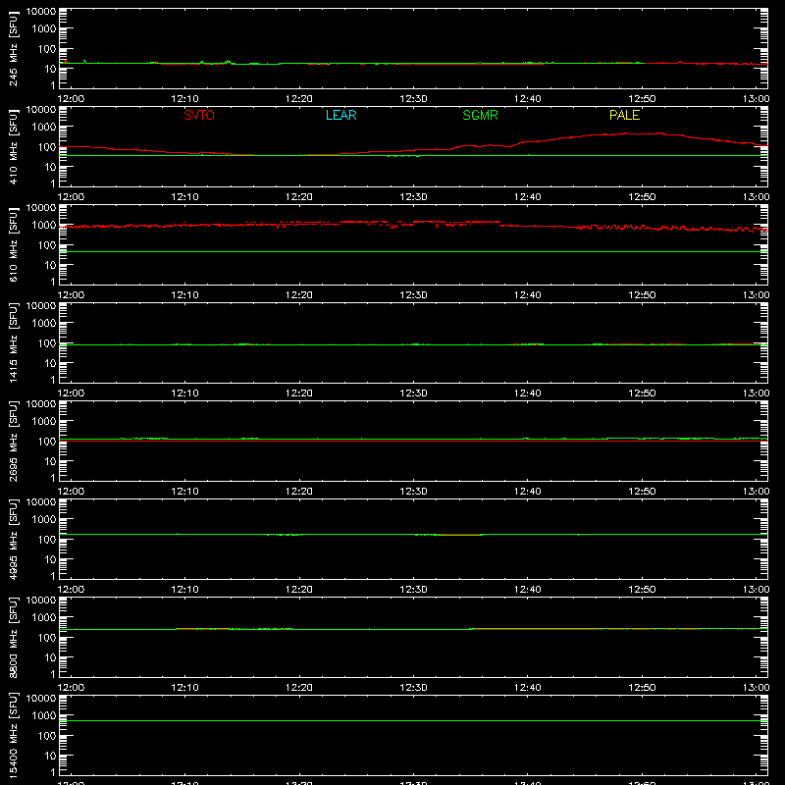Click the red SVTO station legend label

pos(199,115)
